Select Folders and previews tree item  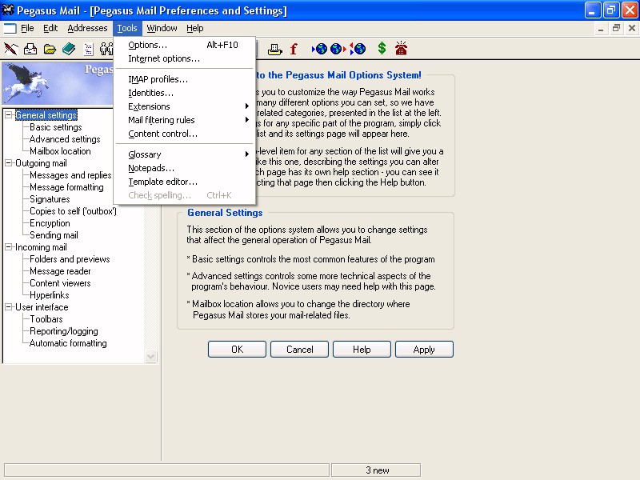tap(70, 259)
